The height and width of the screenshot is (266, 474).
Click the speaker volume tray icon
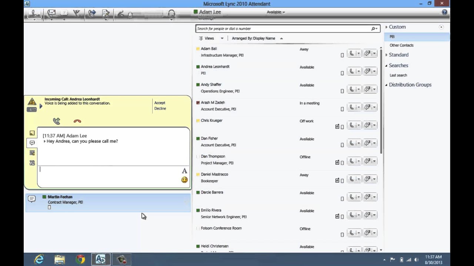417,260
